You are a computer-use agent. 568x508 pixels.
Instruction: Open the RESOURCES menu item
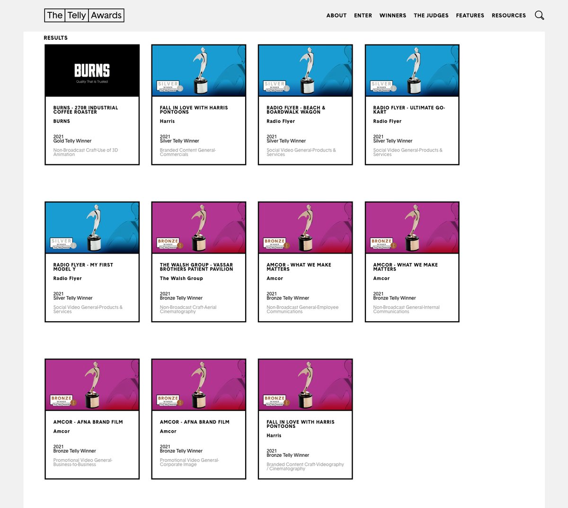(x=509, y=16)
